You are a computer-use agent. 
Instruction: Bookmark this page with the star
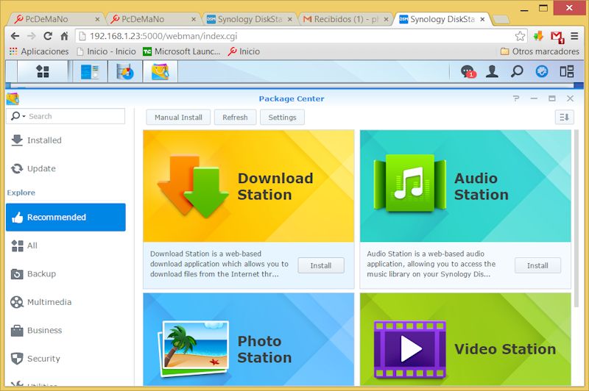click(x=520, y=36)
